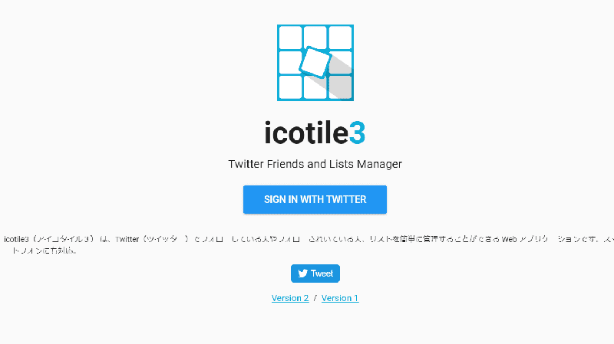Click the top-center tile of the logo
Image resolution: width=614 pixels, height=344 pixels.
(x=315, y=36)
